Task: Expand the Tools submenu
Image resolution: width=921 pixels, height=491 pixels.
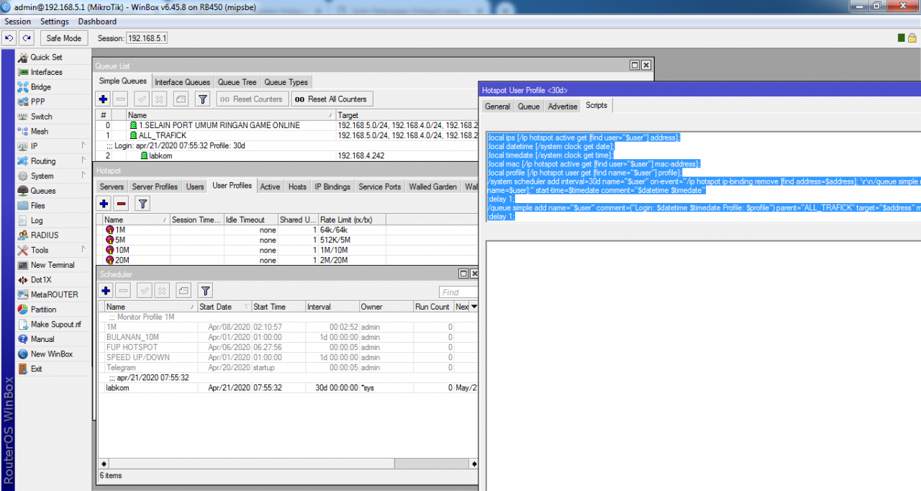Action: point(40,250)
